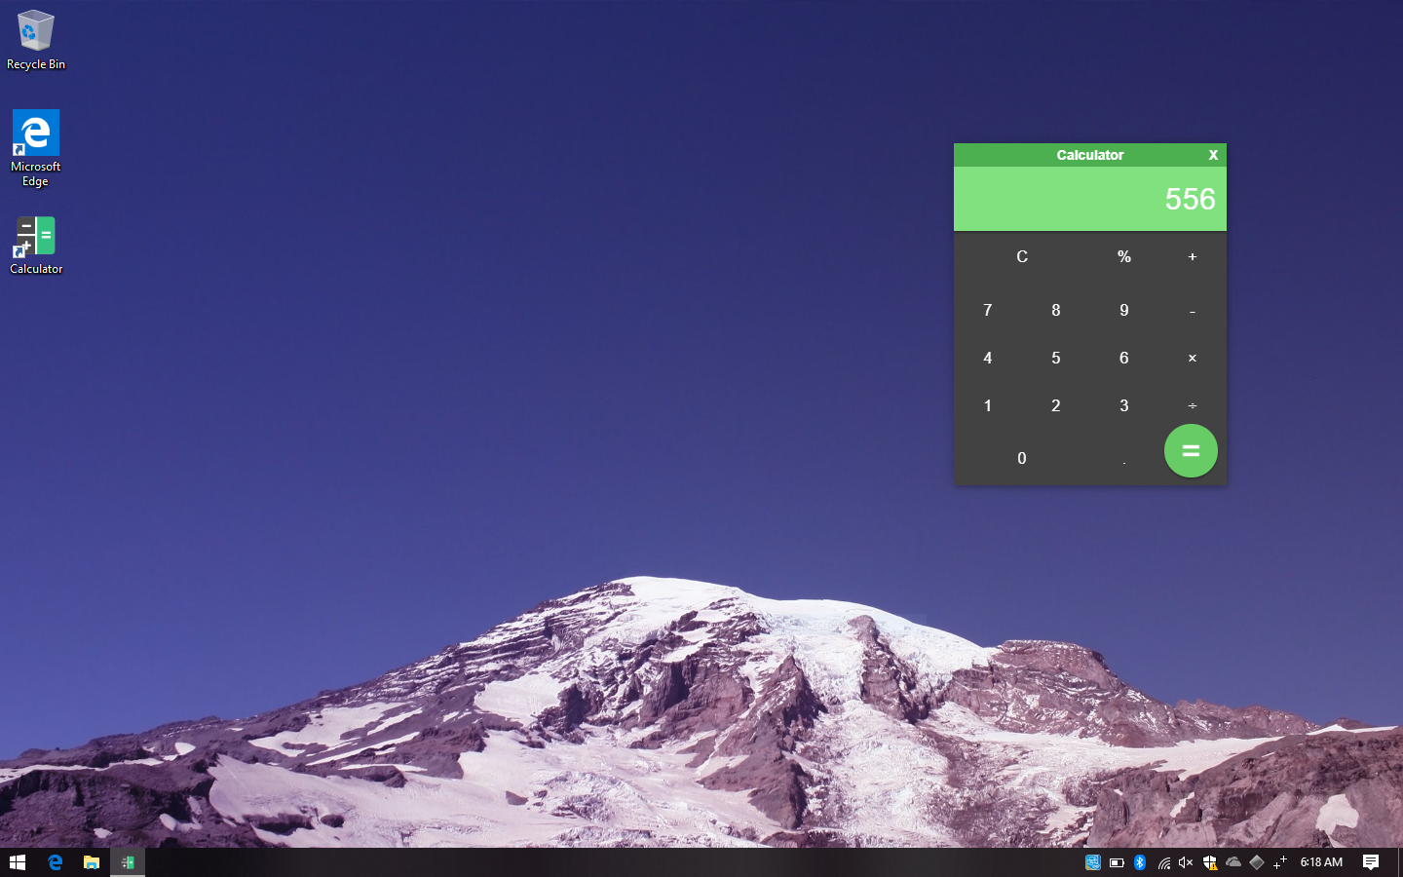The height and width of the screenshot is (877, 1403).
Task: Open the Windows Start menu
Action: point(17,862)
